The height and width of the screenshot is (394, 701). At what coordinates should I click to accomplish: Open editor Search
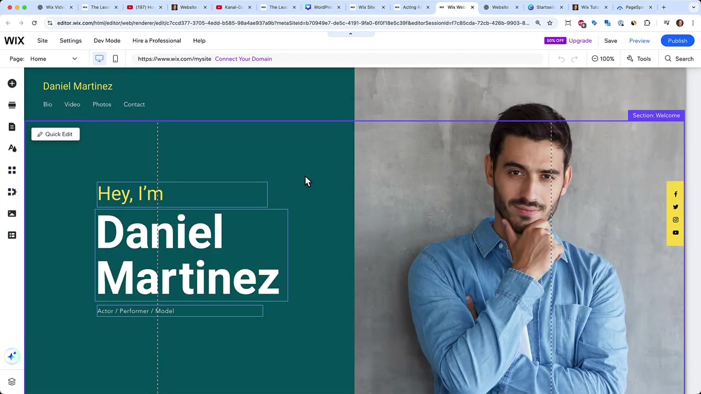click(679, 59)
